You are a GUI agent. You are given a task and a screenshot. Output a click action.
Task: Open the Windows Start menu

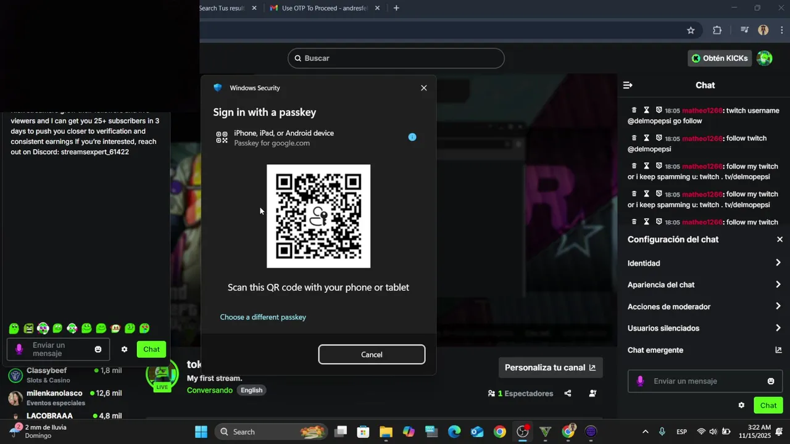pyautogui.click(x=201, y=432)
